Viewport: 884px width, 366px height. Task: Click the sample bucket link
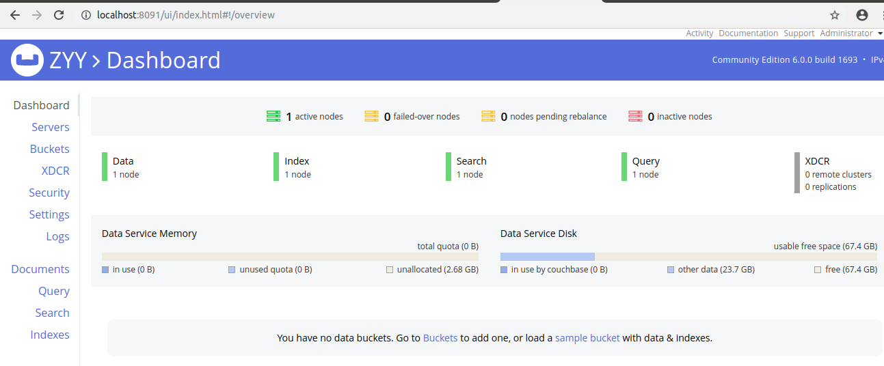pyautogui.click(x=587, y=337)
